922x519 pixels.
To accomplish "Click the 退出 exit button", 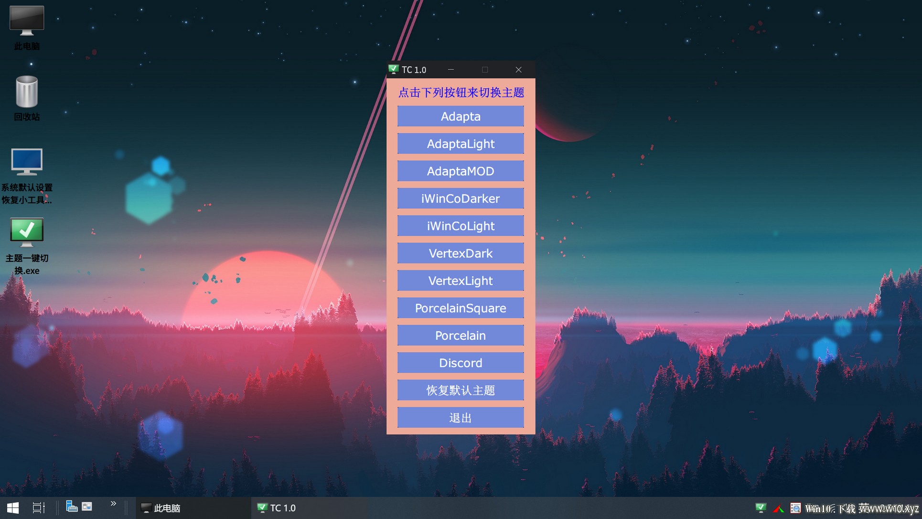I will [x=461, y=418].
